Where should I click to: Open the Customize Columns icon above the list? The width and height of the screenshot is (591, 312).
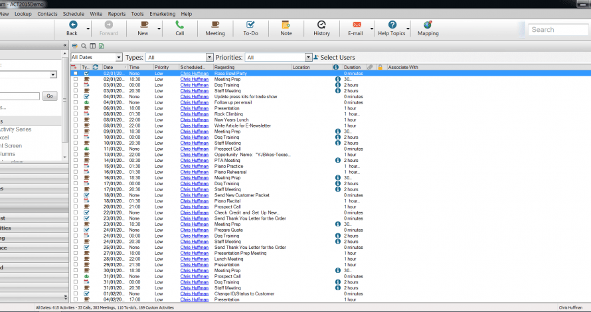[x=93, y=46]
